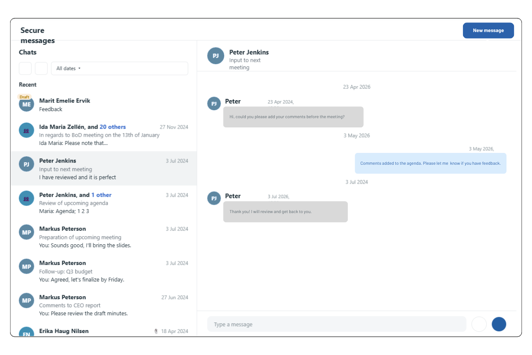The width and height of the screenshot is (532, 355).
Task: Click the avatar of Erika Haug Nilsen
Action: point(26,332)
